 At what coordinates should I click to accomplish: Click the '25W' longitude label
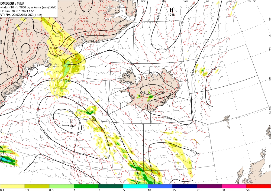122,1
